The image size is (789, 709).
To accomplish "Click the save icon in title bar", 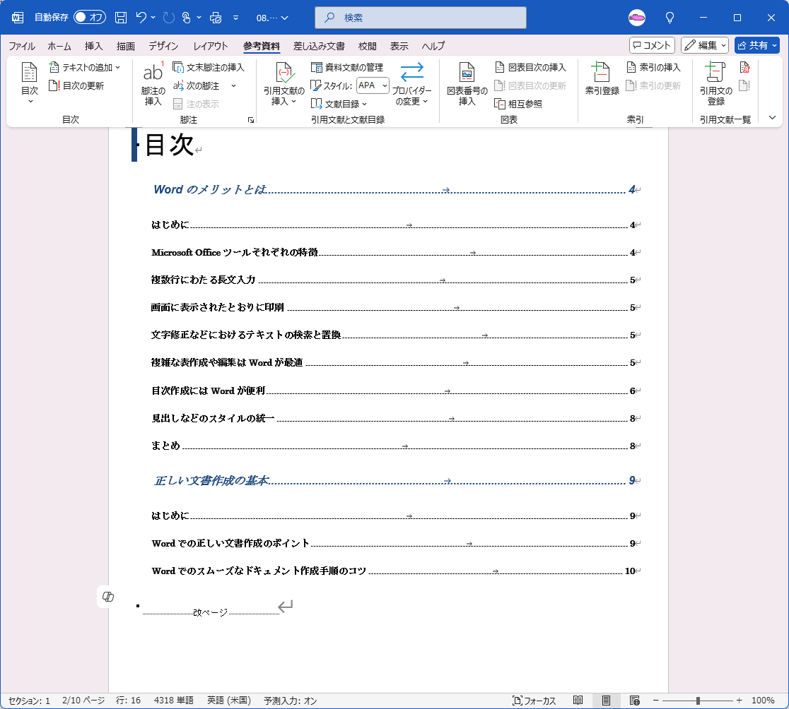I will click(x=121, y=18).
